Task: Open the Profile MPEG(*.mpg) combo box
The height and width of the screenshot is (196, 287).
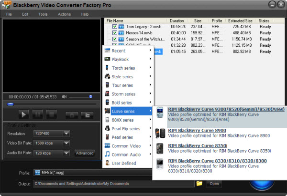Action: pos(93,173)
